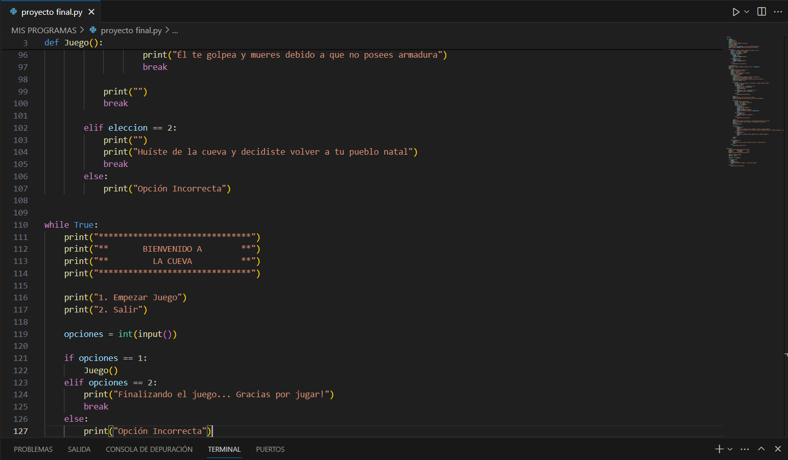Click MIS PROGRAMAS breadcrumb folder
The image size is (788, 460).
tap(44, 30)
